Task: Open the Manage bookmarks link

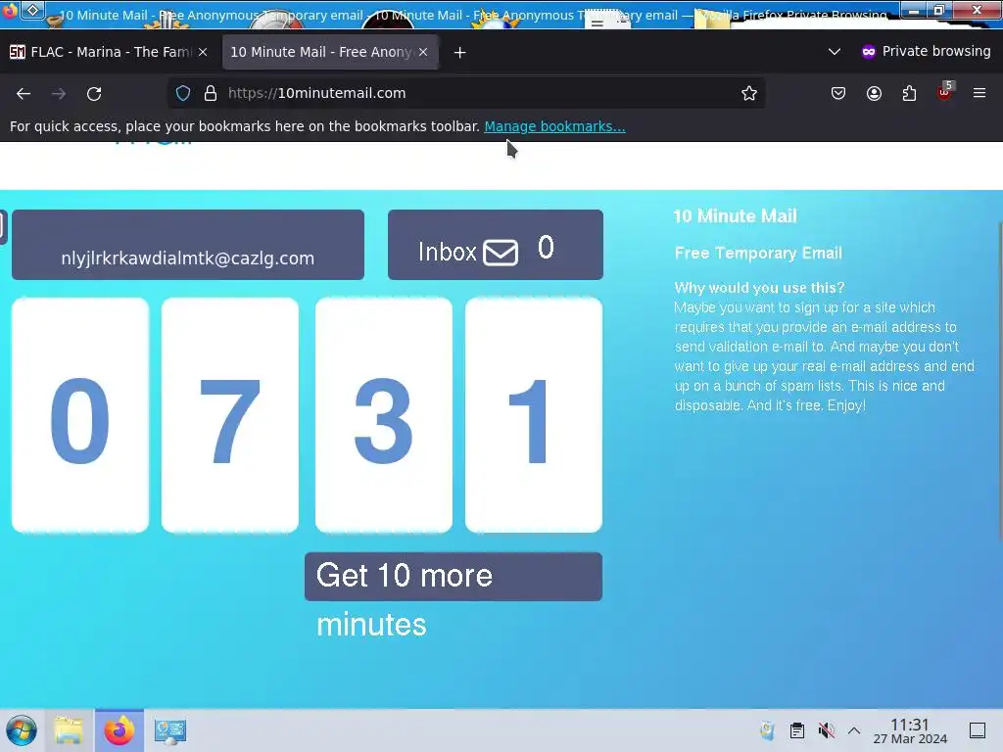Action: pos(554,126)
